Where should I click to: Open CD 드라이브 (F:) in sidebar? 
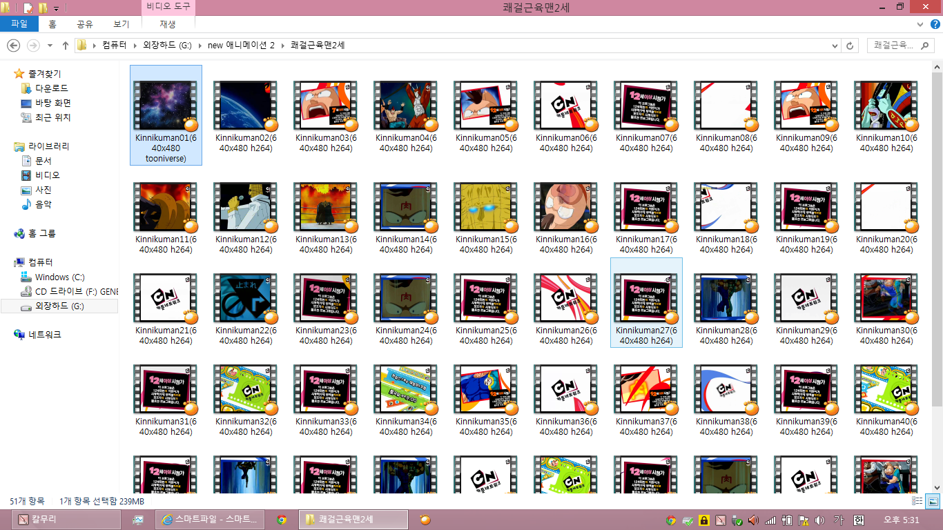77,291
